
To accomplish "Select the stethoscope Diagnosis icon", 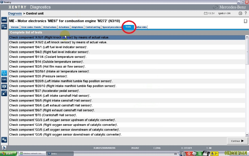I will (x=4, y=73).
